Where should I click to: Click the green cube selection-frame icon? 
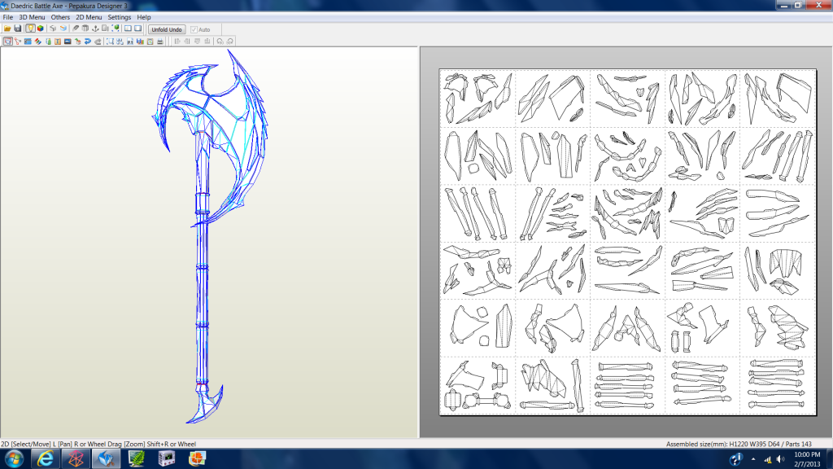coord(116,28)
